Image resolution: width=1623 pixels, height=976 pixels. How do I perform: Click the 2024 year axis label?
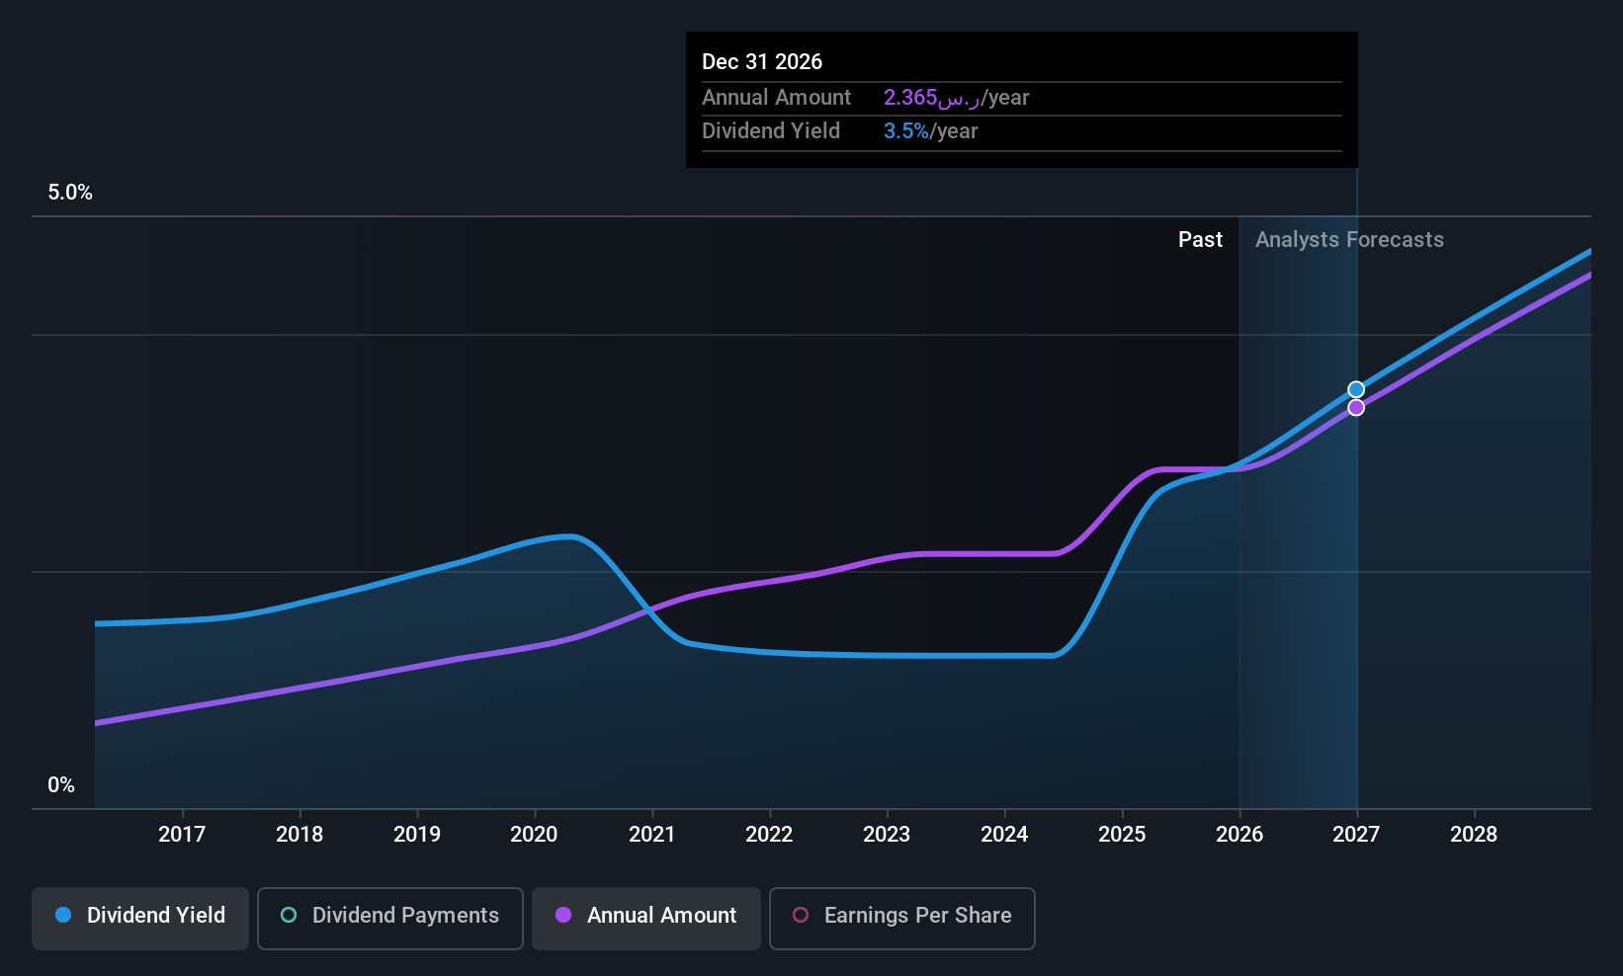click(1004, 834)
